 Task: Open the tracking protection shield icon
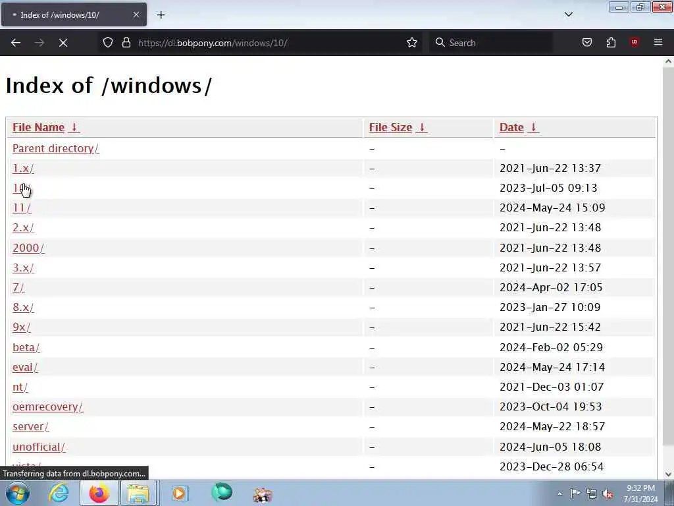point(108,42)
